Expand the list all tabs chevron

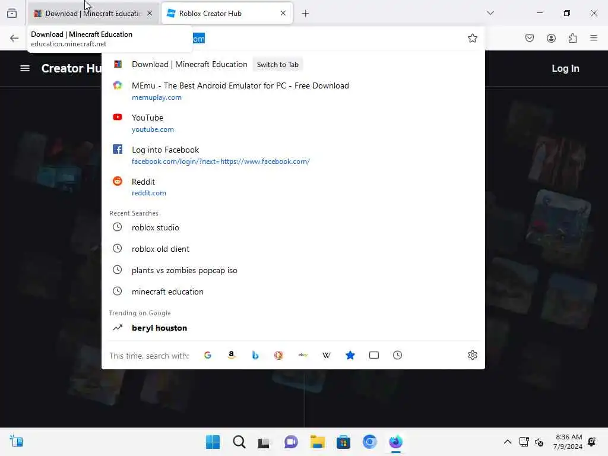click(x=490, y=13)
